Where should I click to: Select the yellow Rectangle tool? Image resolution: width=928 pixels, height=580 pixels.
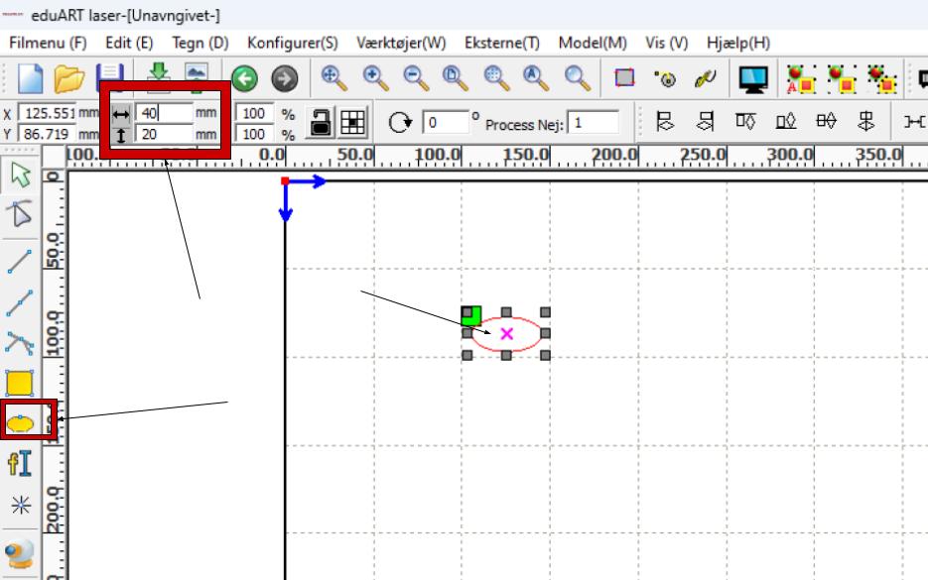click(x=20, y=383)
